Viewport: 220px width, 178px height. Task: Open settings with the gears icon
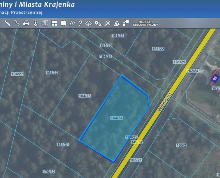(98, 23)
